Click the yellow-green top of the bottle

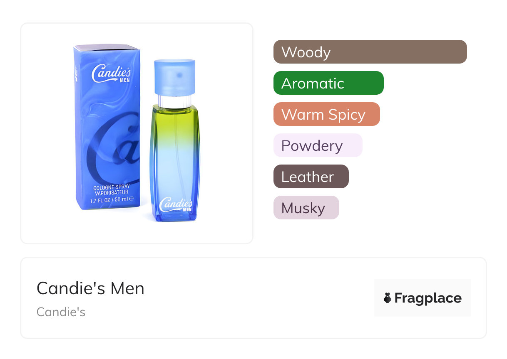click(175, 120)
